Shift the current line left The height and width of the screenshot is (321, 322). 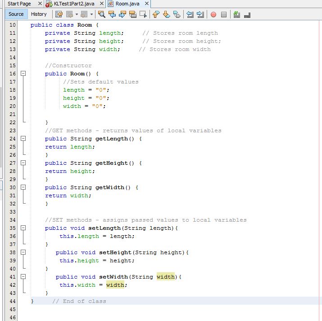pyautogui.click(x=190, y=14)
